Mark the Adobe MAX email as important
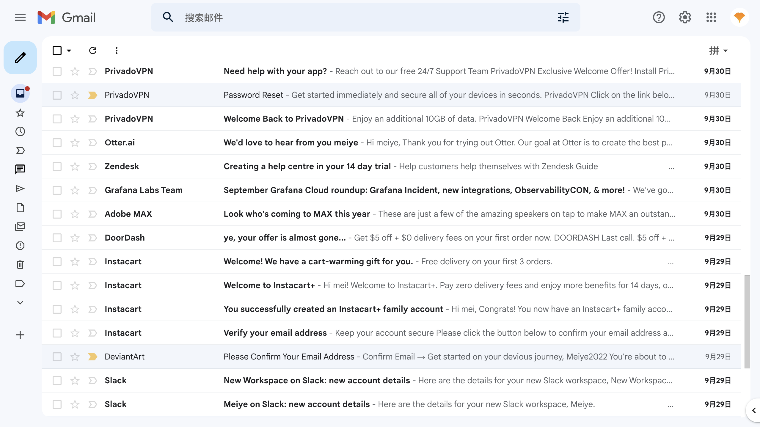 coord(93,214)
